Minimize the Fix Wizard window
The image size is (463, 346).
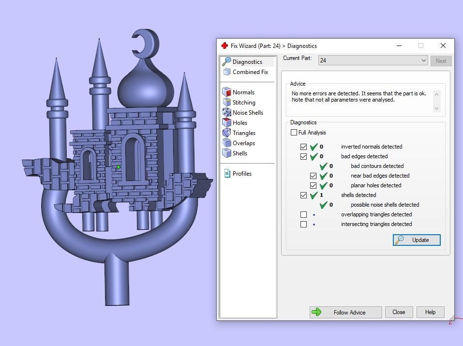click(399, 46)
